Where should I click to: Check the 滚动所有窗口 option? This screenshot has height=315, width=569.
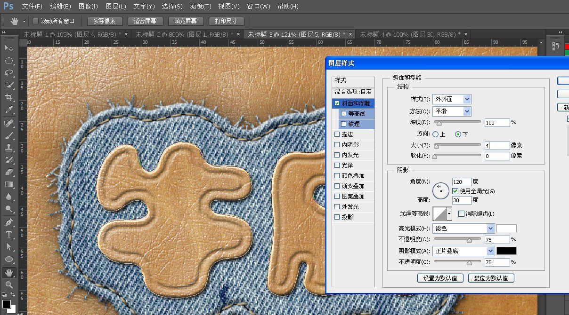coord(35,21)
